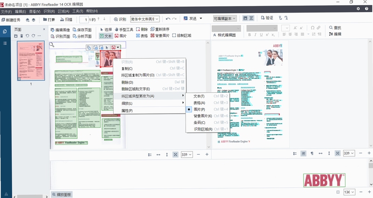Click the trash icon in the 页面 panel
This screenshot has width=373, height=198.
(21, 36)
